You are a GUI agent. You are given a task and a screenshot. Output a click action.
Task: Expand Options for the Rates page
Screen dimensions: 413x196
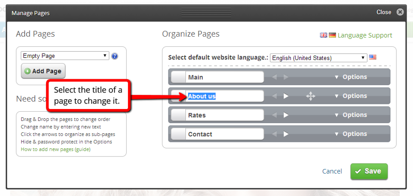(x=351, y=115)
